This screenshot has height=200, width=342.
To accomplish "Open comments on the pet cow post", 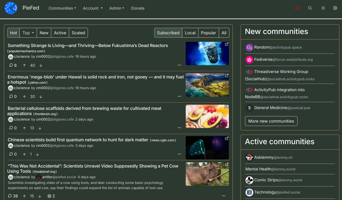I will pyautogui.click(x=13, y=196).
